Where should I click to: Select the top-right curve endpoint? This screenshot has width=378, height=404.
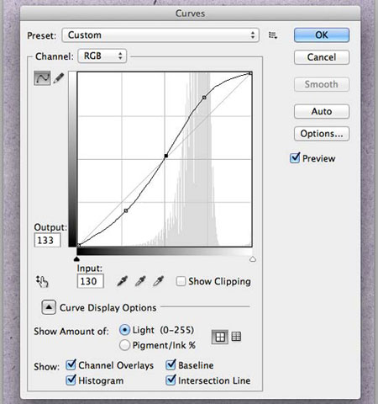(x=250, y=73)
